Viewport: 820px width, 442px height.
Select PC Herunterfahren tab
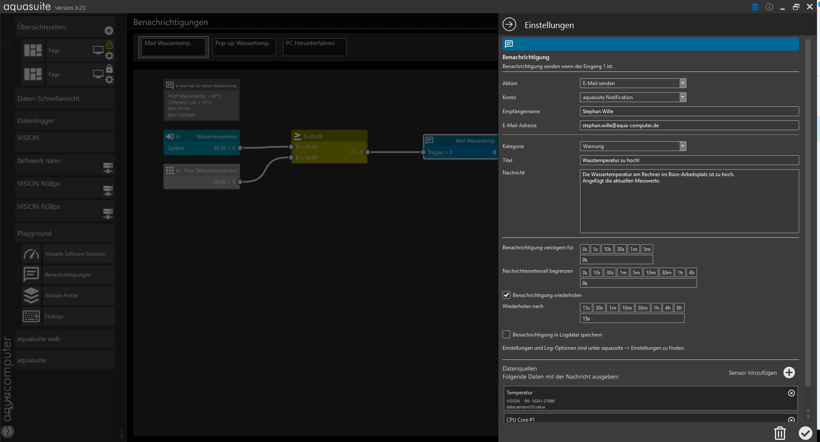coord(315,47)
